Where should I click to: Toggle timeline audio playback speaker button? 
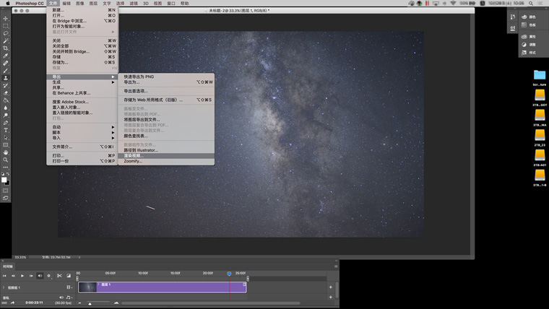point(40,276)
